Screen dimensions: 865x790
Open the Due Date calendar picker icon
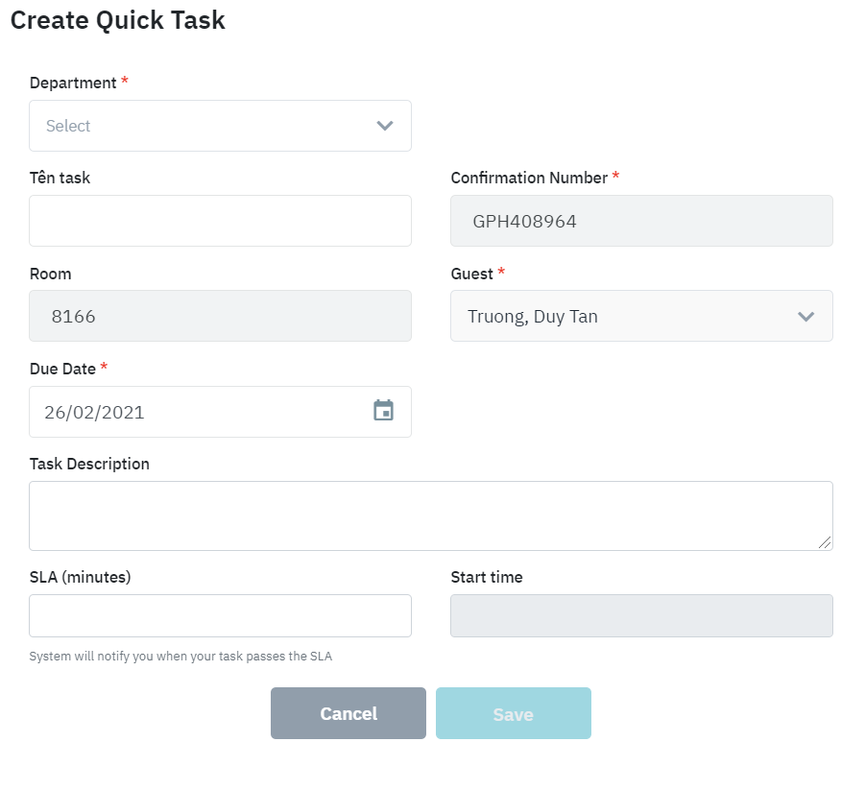coord(383,411)
